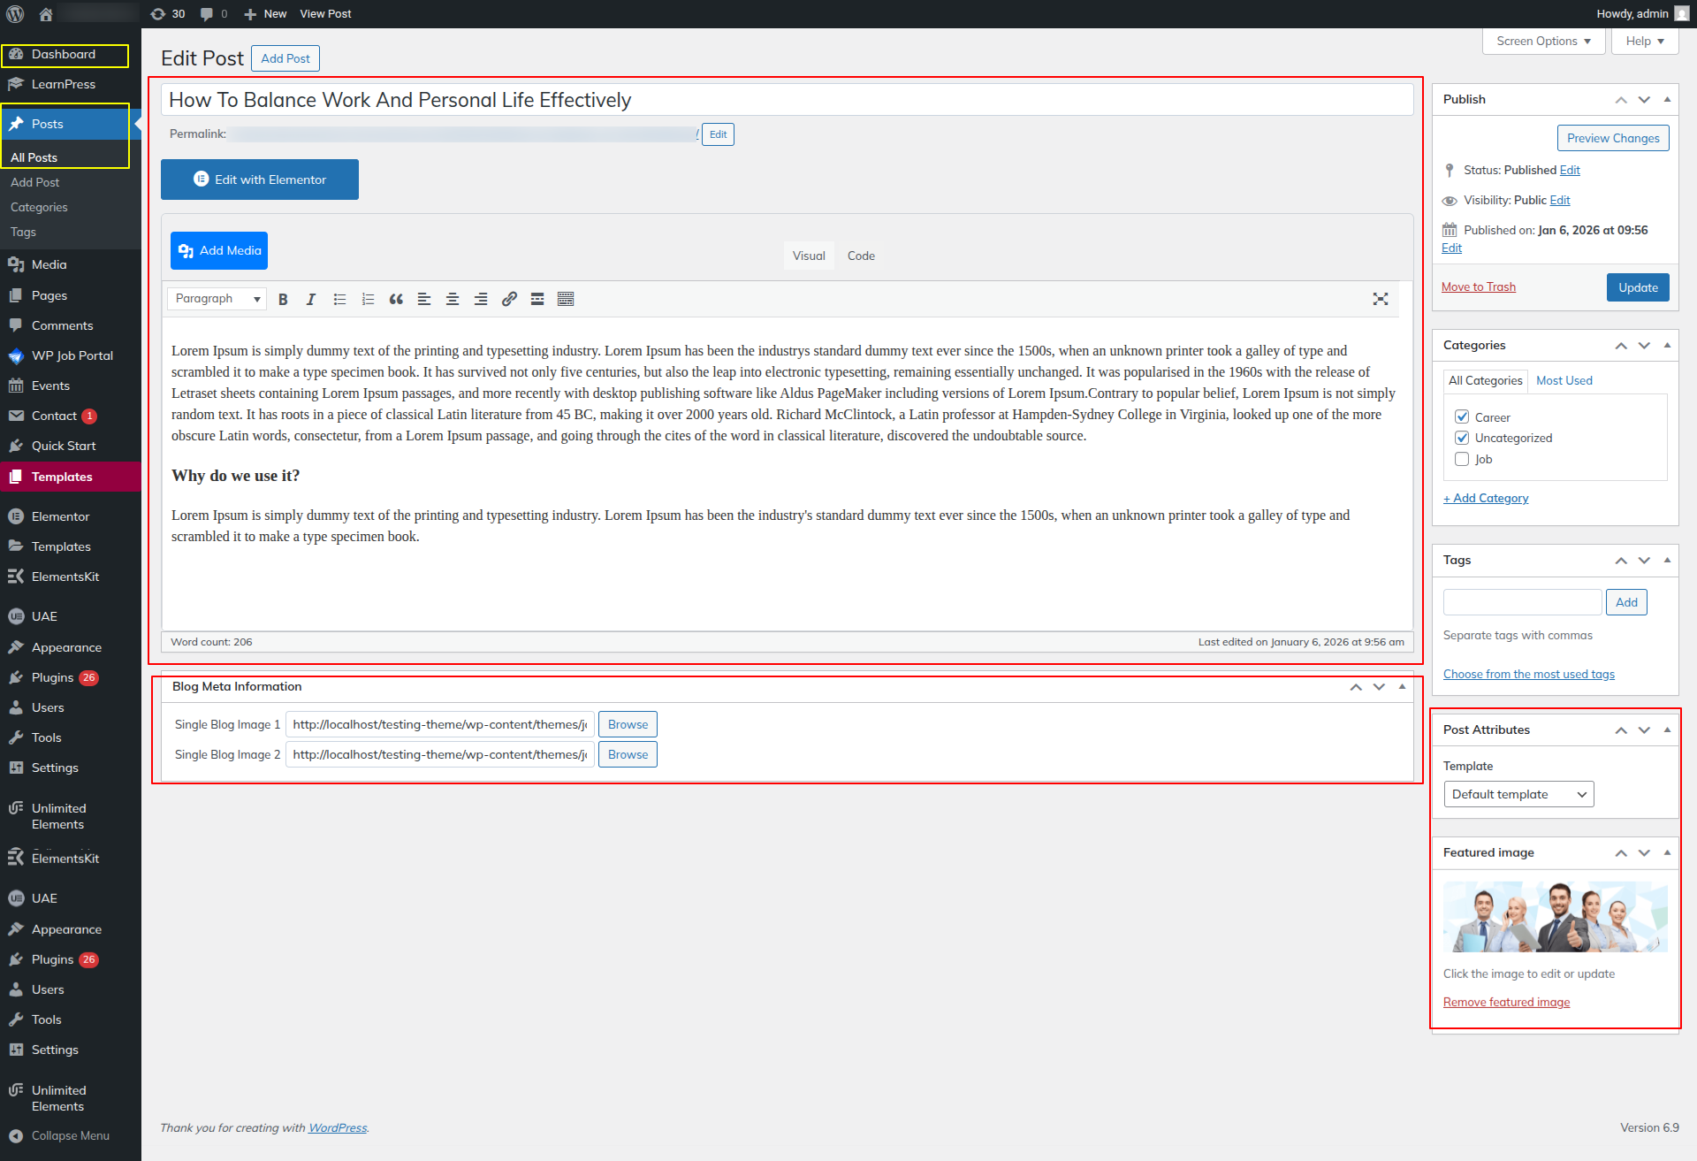Image resolution: width=1697 pixels, height=1161 pixels.
Task: Enter distraction-free fullscreen mode
Action: click(x=1380, y=300)
